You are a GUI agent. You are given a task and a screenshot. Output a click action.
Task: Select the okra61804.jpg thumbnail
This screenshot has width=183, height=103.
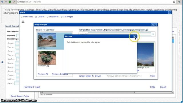[x=47, y=58]
